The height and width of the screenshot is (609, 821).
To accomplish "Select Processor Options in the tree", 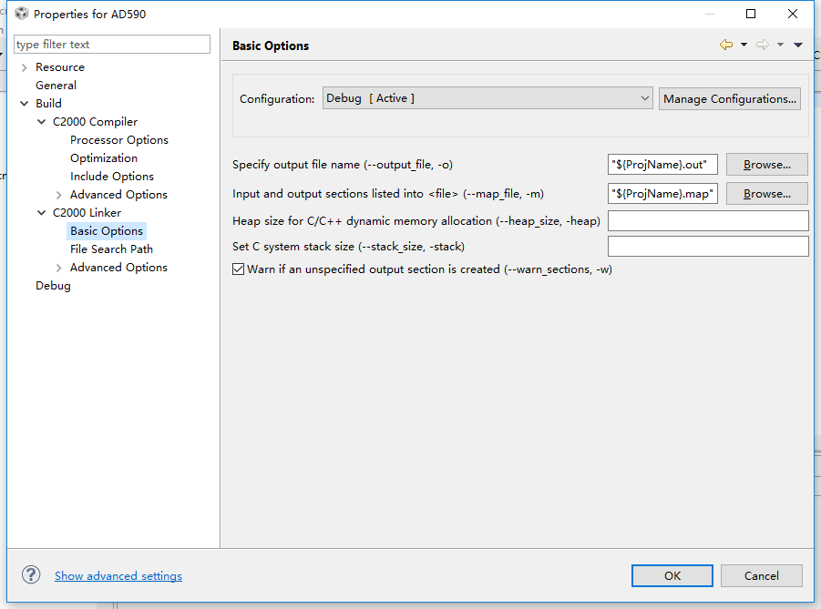I will tap(118, 140).
